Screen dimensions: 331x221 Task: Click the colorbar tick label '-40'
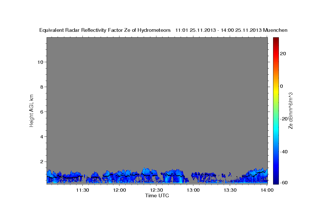284,152
